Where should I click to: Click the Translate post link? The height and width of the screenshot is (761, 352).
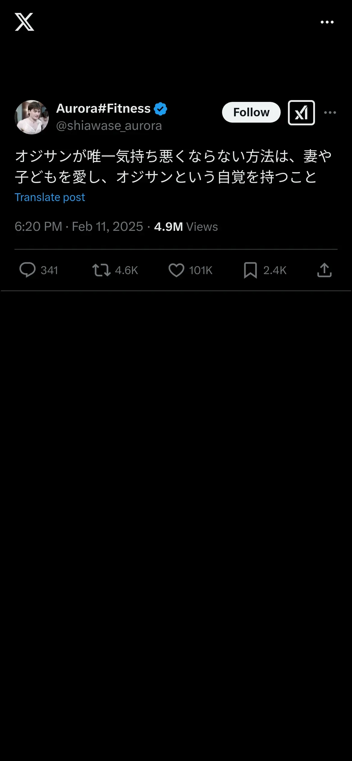coord(50,197)
